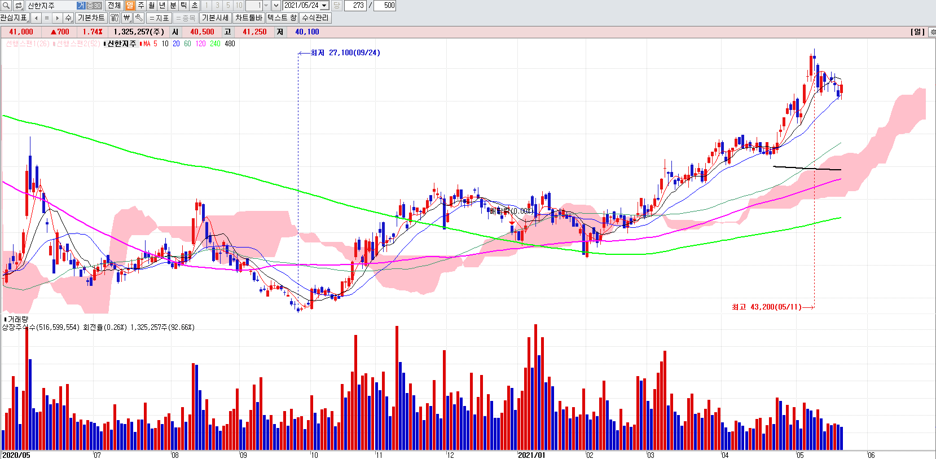Screen dimensions: 936x459
Task: Click the [일] label at chart top-right
Action: click(x=918, y=32)
